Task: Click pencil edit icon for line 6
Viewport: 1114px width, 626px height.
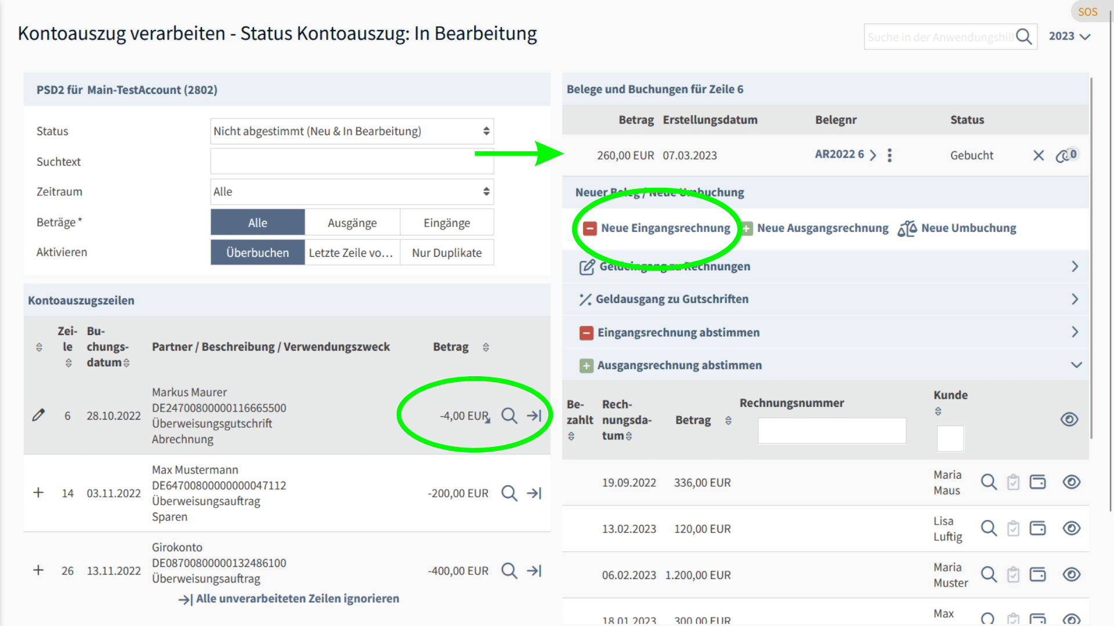Action: click(38, 415)
